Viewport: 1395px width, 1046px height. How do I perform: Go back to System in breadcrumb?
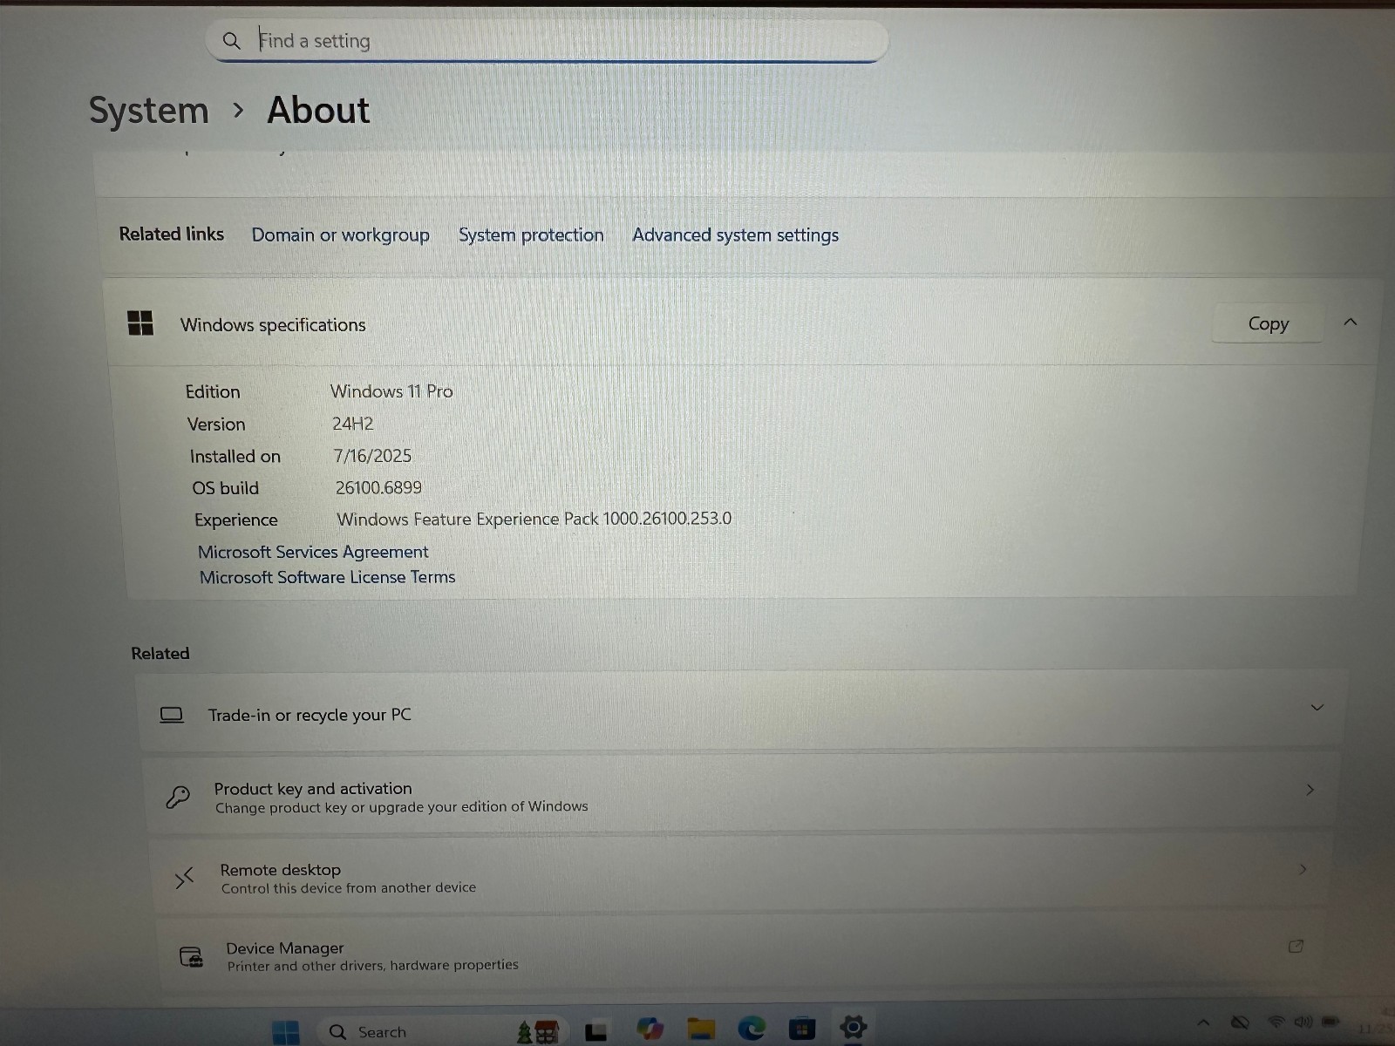click(x=149, y=111)
